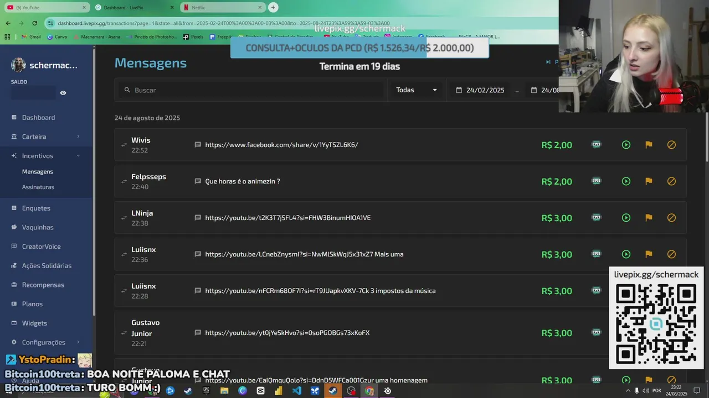This screenshot has height=398, width=709.
Task: Open LNinja's youtu.be link
Action: (x=288, y=218)
